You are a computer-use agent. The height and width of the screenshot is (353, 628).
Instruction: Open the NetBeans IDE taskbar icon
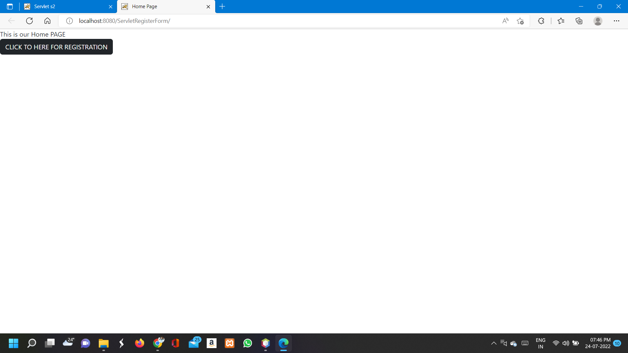pyautogui.click(x=266, y=343)
